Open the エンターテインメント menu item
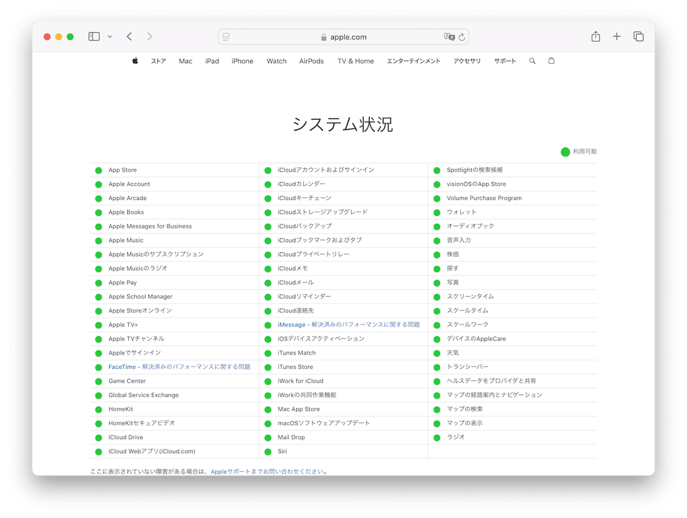The height and width of the screenshot is (518, 687). click(414, 61)
